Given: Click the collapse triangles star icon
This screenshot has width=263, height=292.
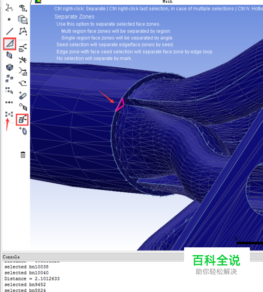Looking at the screenshot, I should pyautogui.click(x=23, y=60).
